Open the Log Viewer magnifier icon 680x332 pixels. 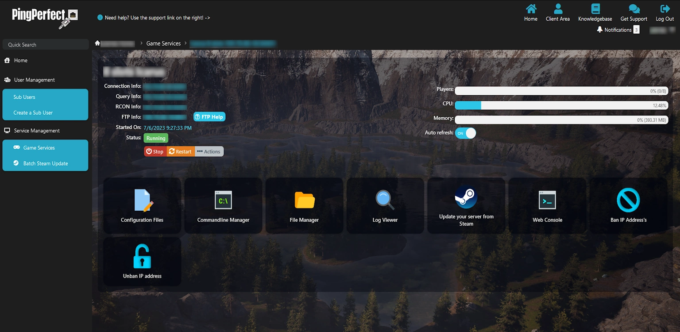click(385, 200)
